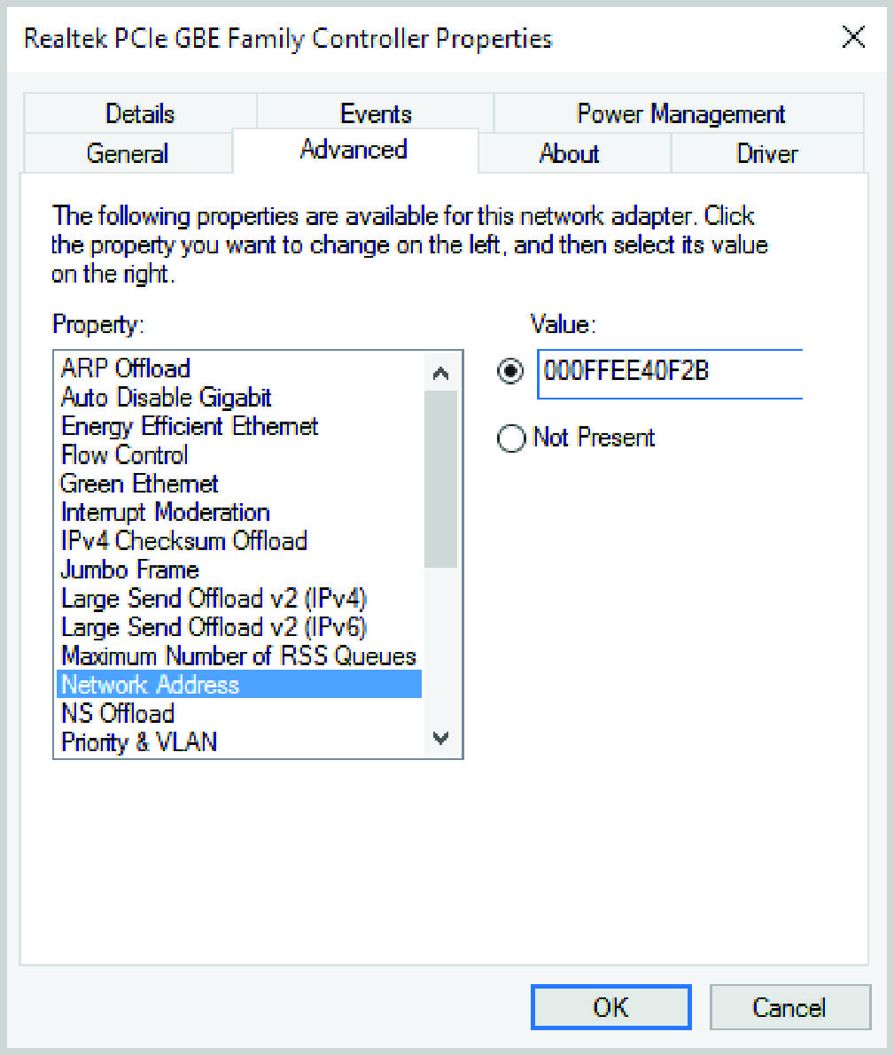Select the Value radio button for the address
Viewport: 894px width, 1055px height.
coord(510,371)
